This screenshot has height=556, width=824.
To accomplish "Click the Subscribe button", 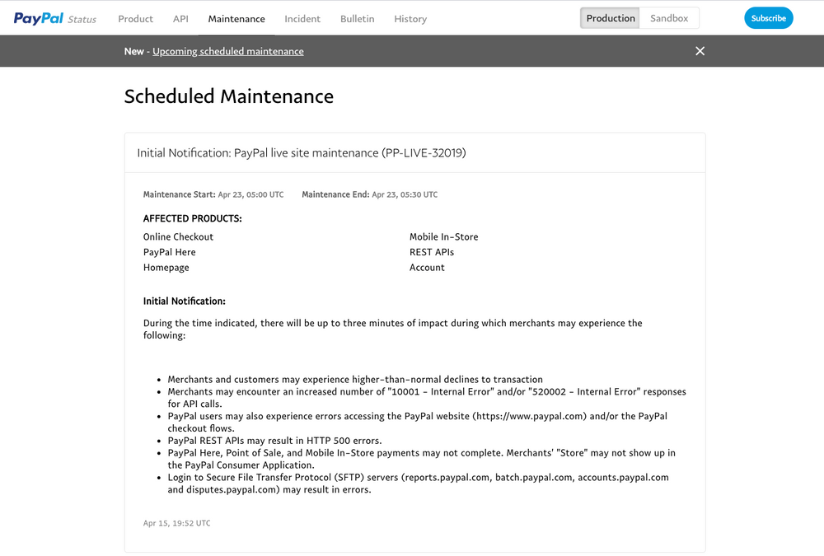I will click(768, 17).
